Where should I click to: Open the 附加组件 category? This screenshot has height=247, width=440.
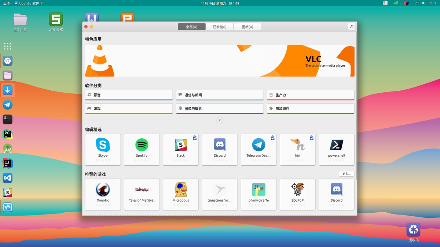pyautogui.click(x=311, y=109)
